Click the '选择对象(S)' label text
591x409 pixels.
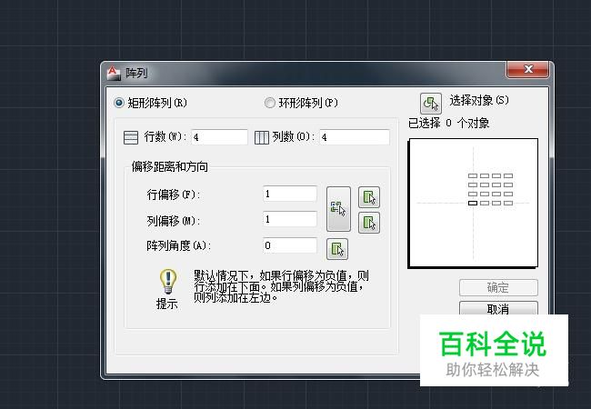coord(479,100)
